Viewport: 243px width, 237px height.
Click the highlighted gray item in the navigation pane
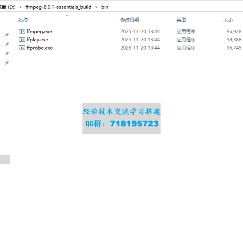click(5, 159)
